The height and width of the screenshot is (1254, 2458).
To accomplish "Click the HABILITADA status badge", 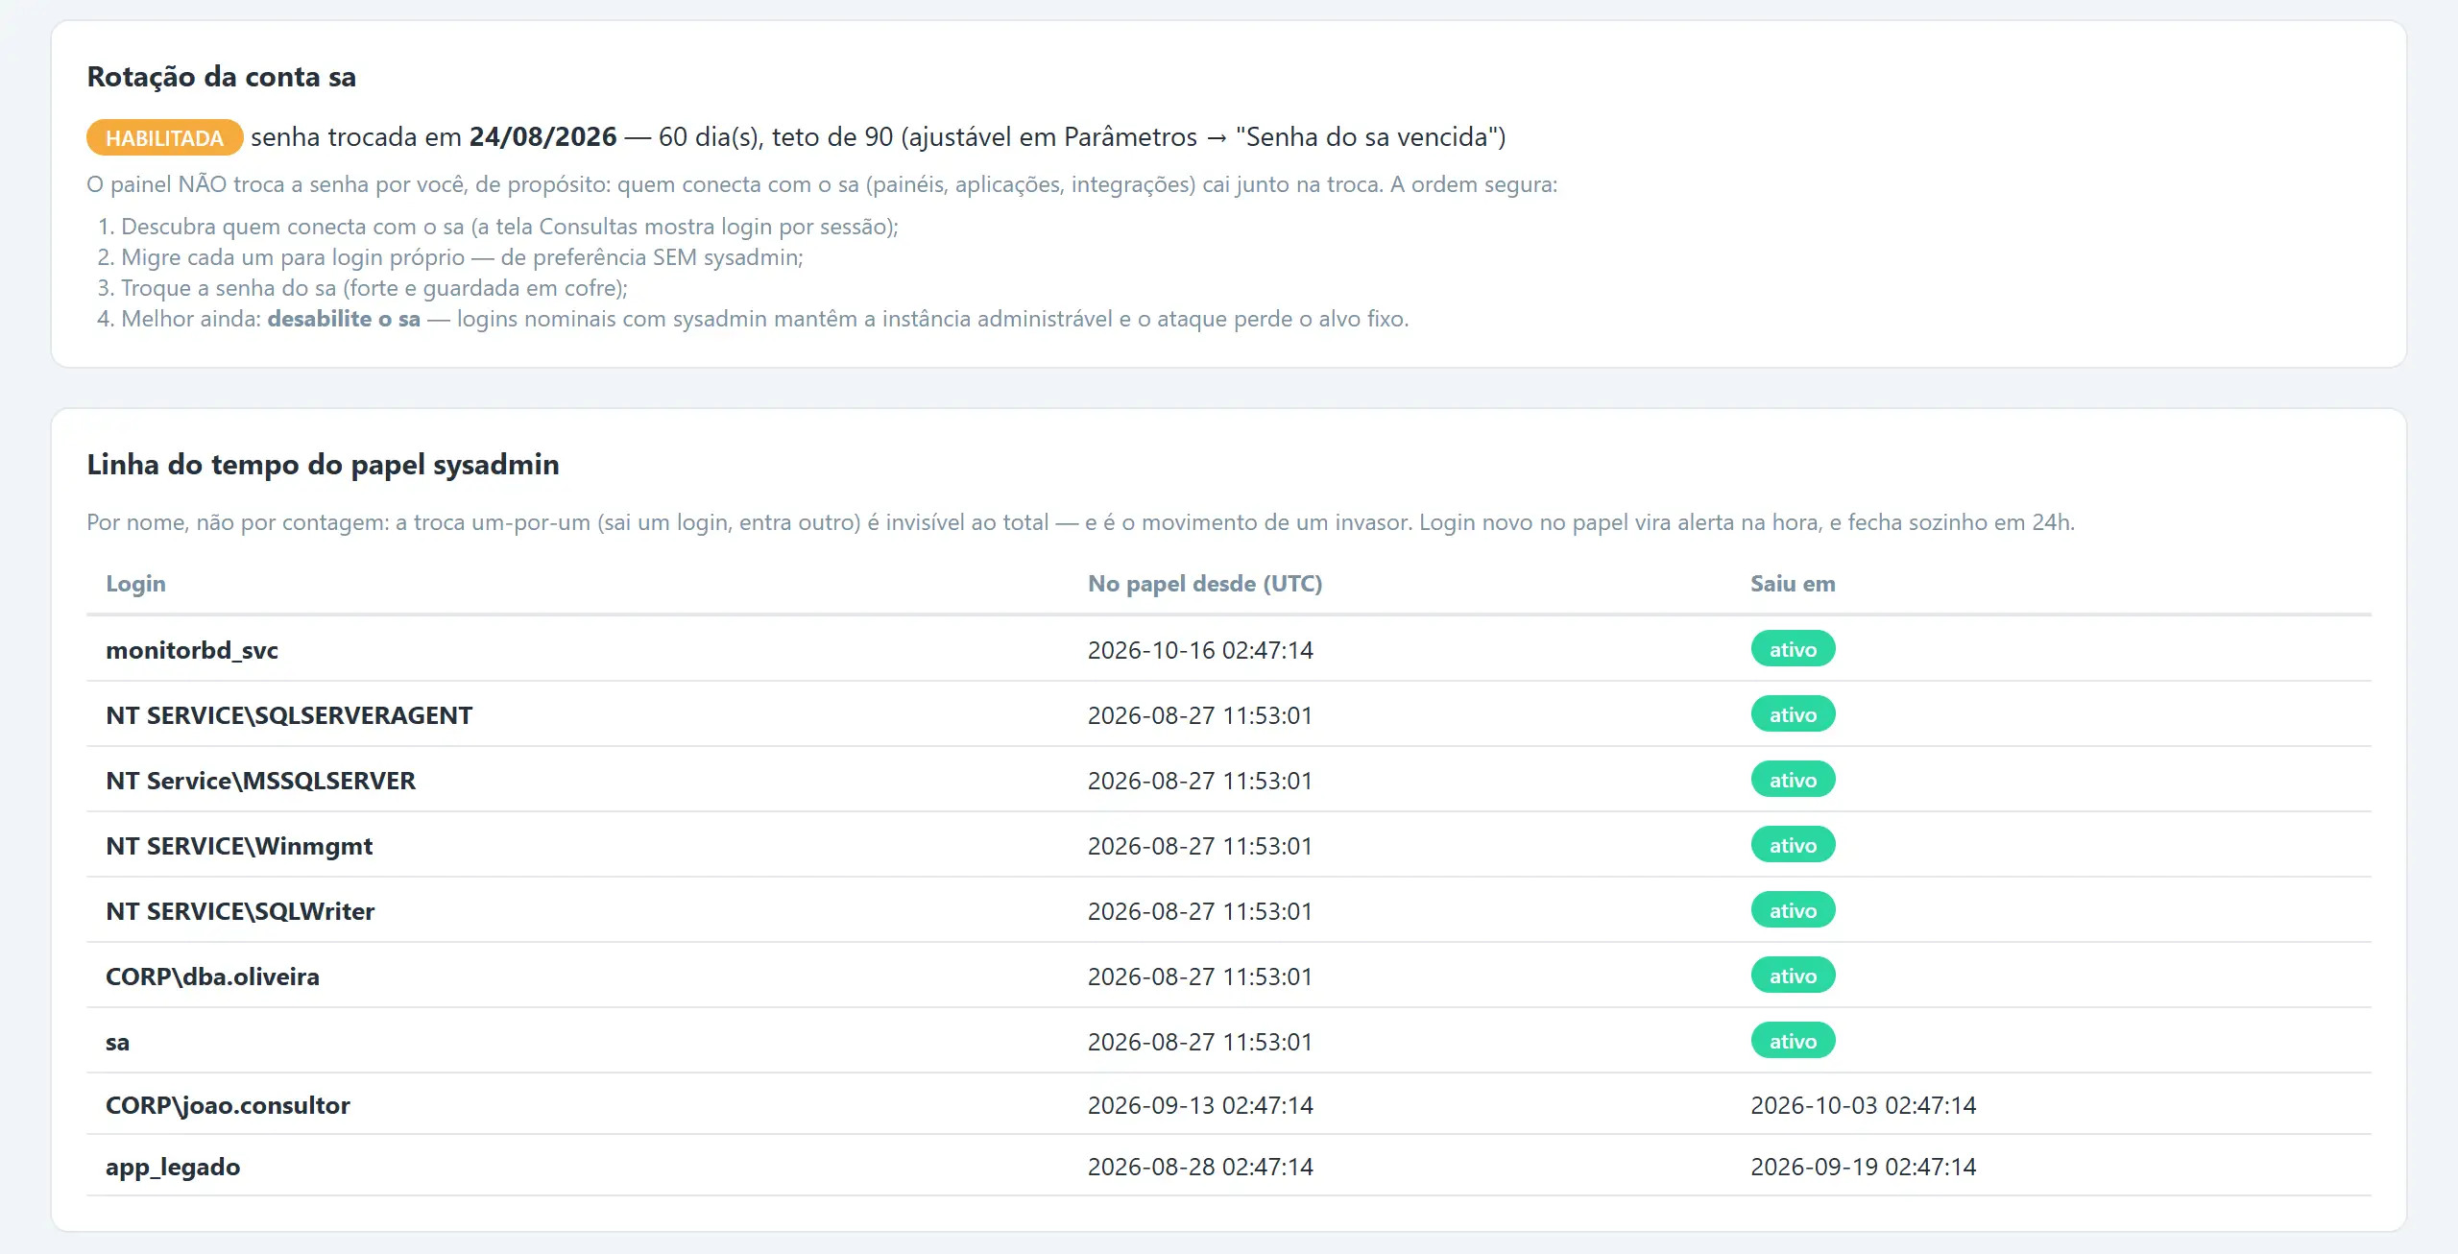I will tap(164, 137).
